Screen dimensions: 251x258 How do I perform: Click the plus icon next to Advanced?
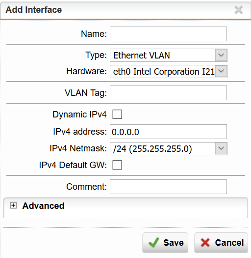(13, 205)
